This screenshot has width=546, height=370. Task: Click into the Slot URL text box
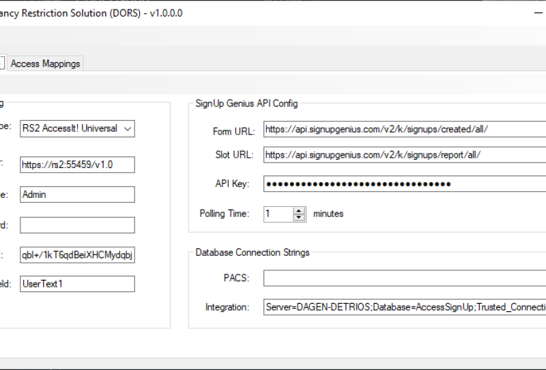pos(404,155)
